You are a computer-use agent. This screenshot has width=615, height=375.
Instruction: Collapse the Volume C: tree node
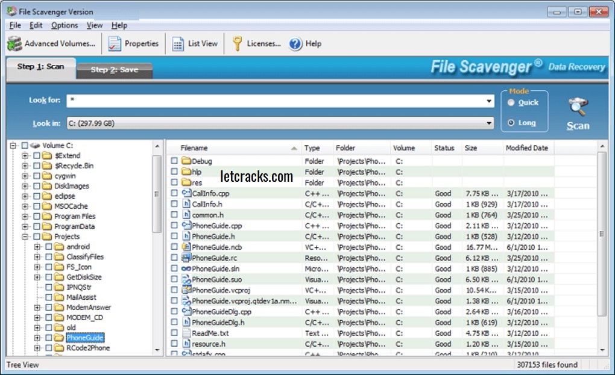[x=13, y=145]
